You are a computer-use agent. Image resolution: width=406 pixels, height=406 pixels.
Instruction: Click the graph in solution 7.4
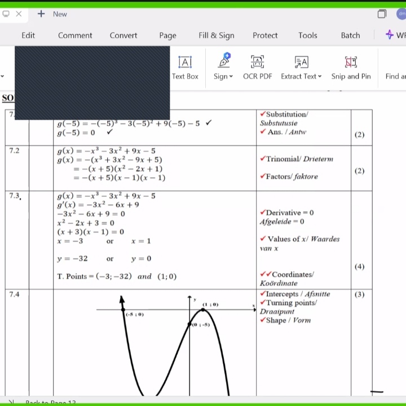[176, 344]
